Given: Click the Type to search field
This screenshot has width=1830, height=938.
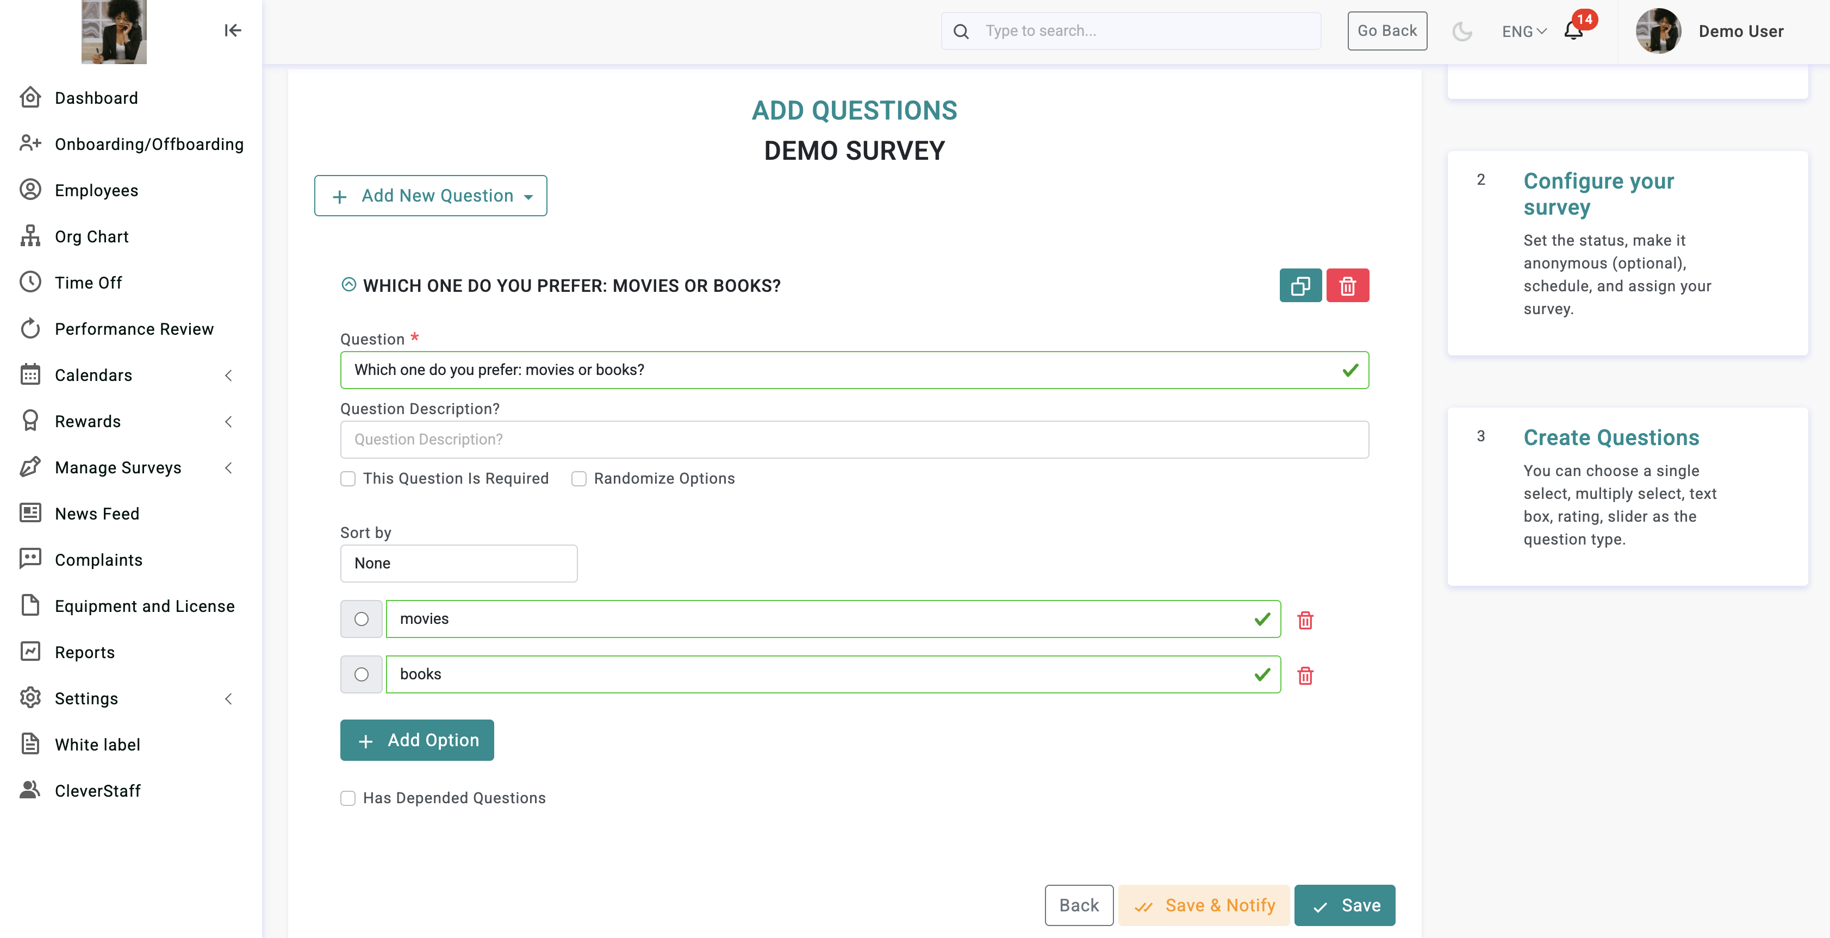Looking at the screenshot, I should [1132, 31].
